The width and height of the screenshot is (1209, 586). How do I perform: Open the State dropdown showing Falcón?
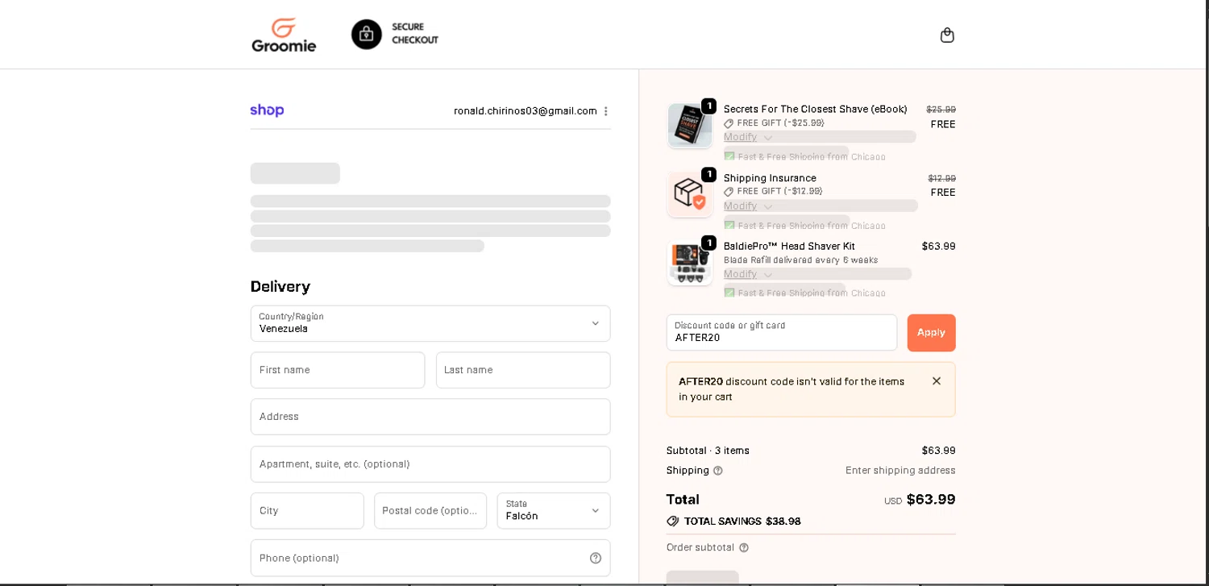[x=554, y=510]
